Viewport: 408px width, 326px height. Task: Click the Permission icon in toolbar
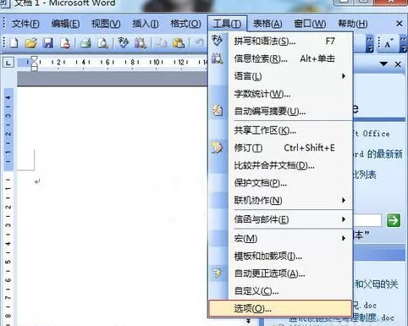pyautogui.click(x=65, y=43)
